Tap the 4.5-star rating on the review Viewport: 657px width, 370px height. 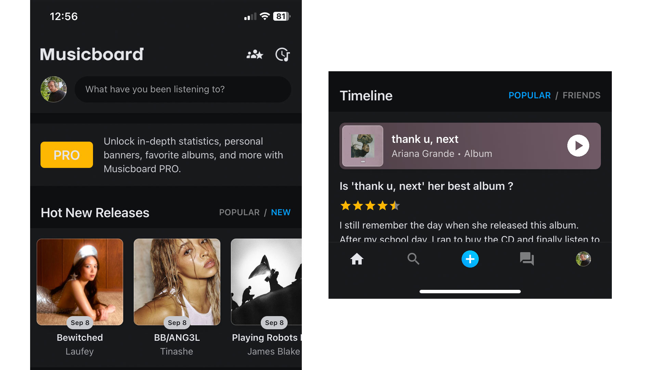[369, 206]
